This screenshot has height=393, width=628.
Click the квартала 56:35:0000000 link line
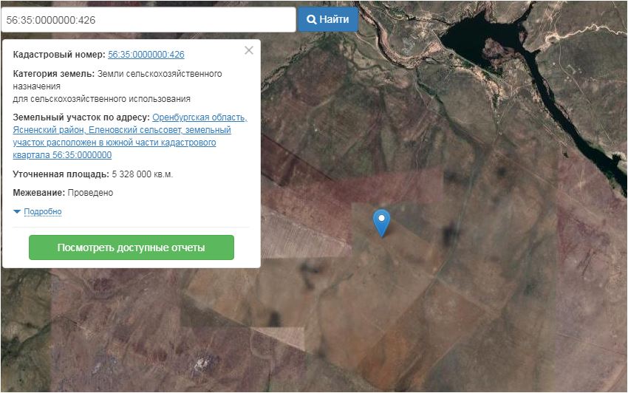point(62,155)
